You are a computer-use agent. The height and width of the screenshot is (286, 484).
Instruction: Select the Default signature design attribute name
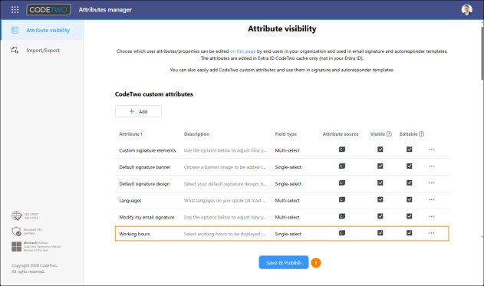click(144, 184)
